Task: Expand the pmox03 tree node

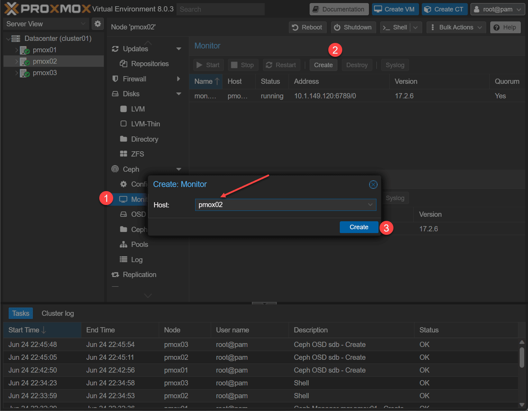Action: coord(16,73)
